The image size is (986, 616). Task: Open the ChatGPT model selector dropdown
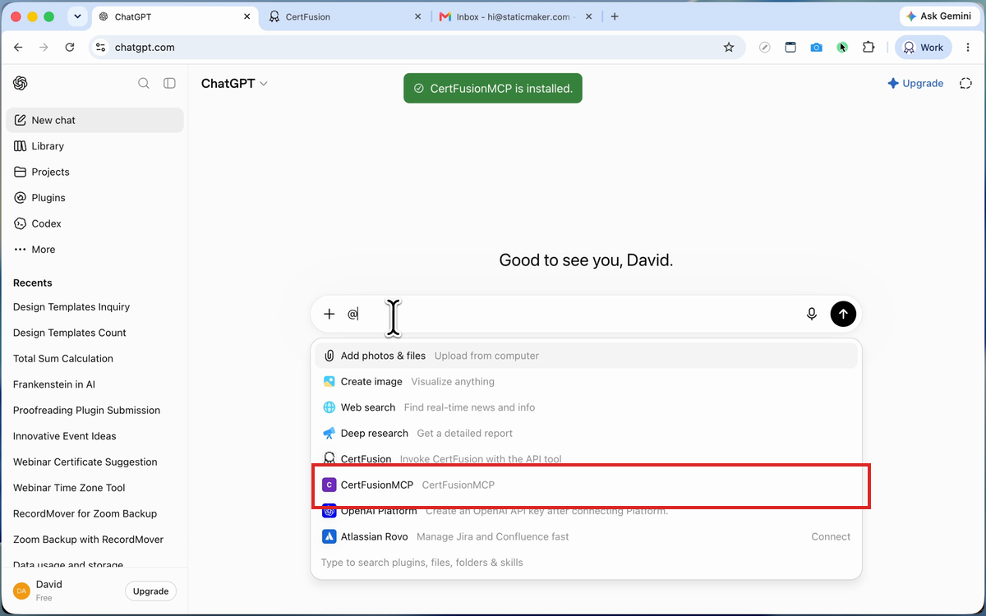click(x=234, y=83)
